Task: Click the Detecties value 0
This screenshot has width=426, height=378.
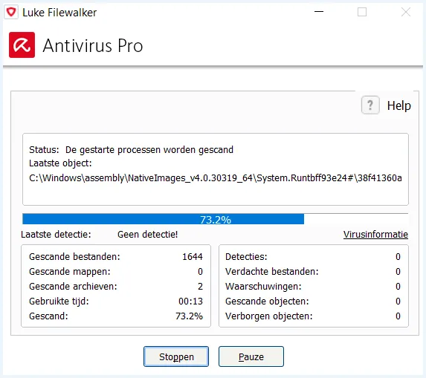Action: (x=398, y=257)
